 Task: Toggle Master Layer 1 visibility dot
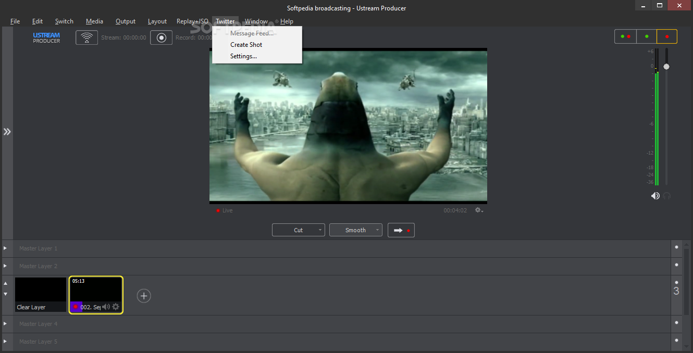pos(676,248)
